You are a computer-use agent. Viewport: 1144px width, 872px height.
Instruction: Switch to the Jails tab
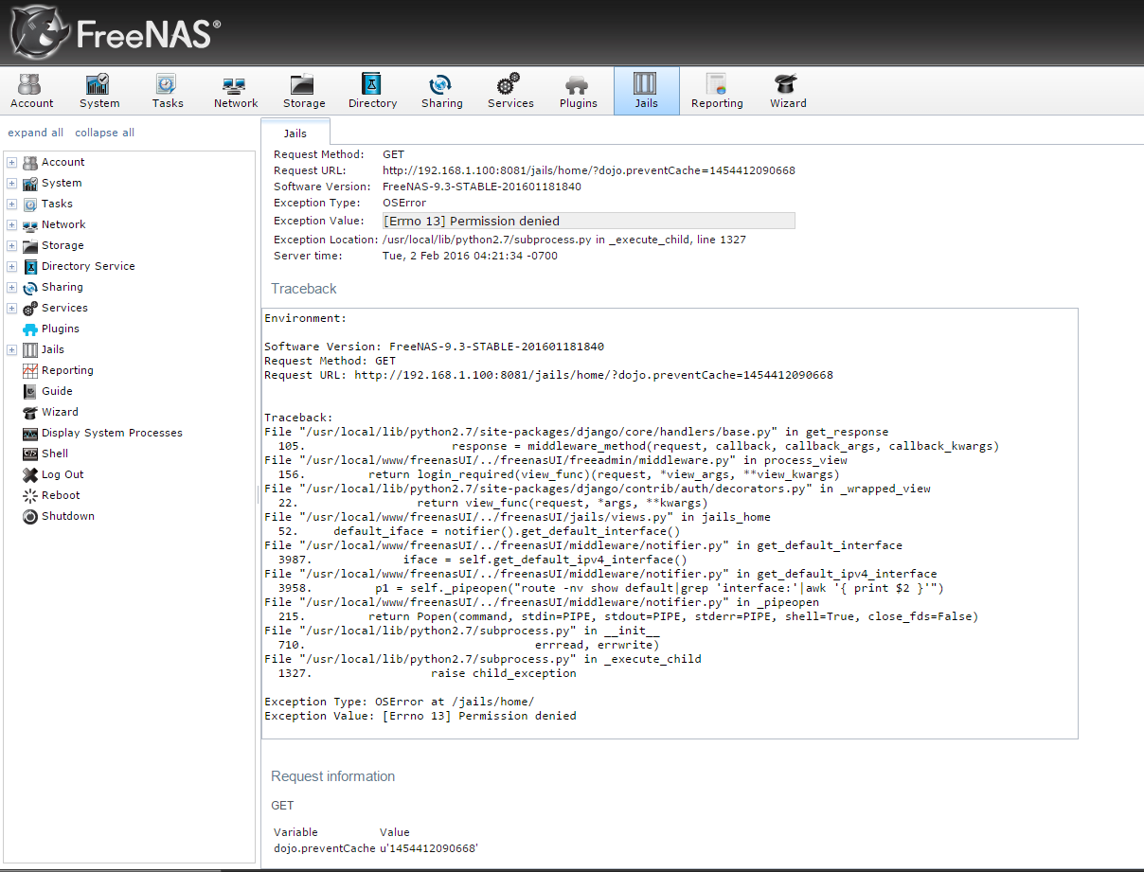(295, 133)
